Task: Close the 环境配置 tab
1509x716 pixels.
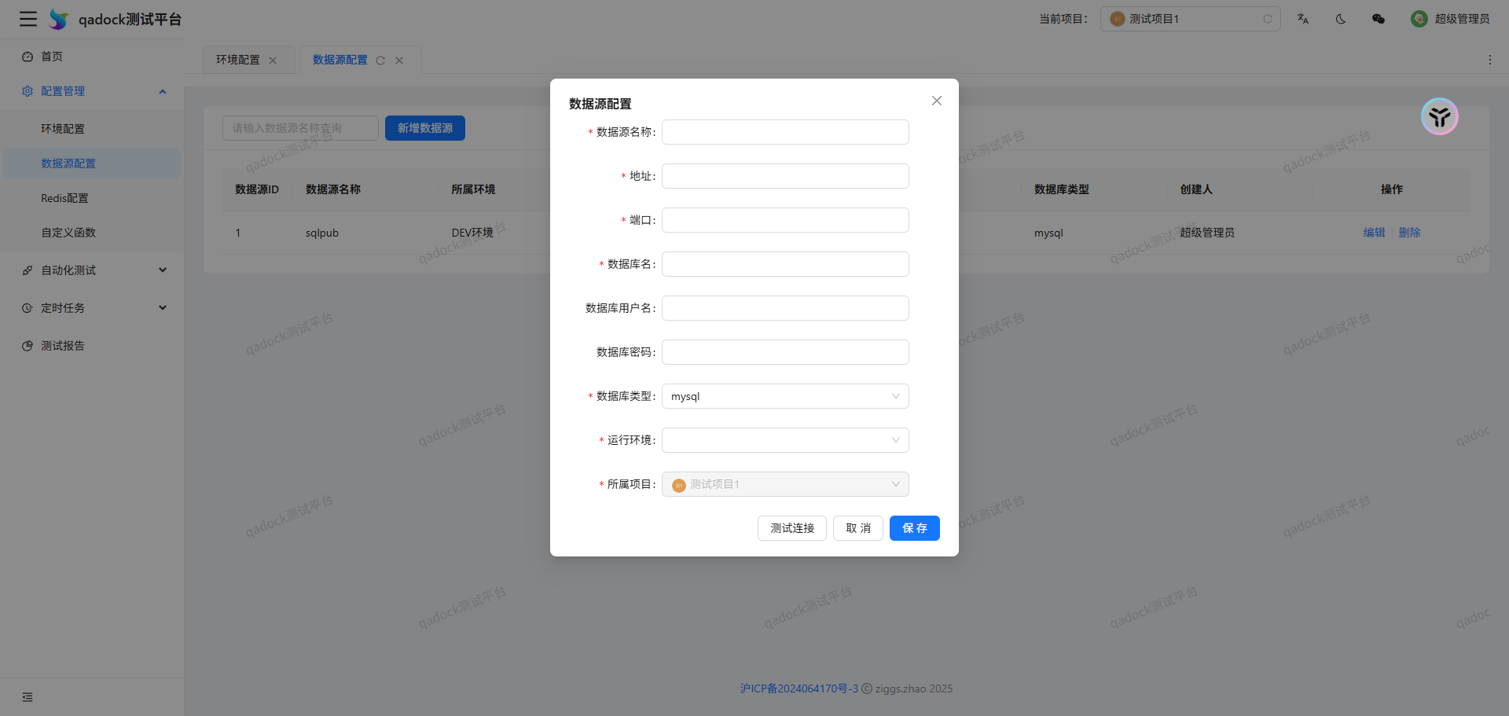Action: tap(273, 61)
